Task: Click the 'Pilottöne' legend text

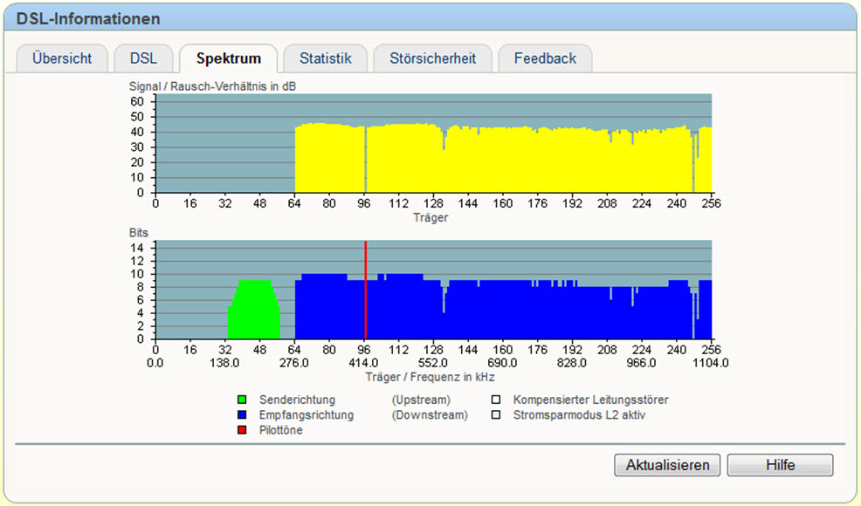Action: 280,430
